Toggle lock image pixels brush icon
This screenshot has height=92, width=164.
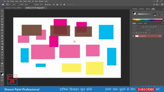coord(139,33)
